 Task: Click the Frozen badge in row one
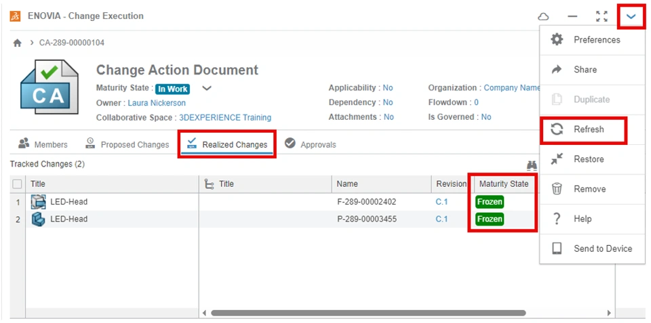coord(490,202)
